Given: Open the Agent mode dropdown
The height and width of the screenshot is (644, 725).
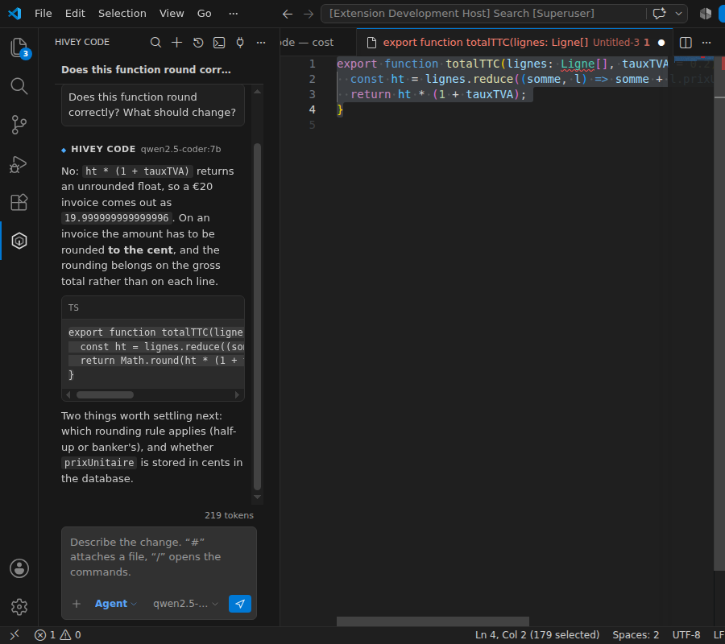Looking at the screenshot, I should point(115,603).
